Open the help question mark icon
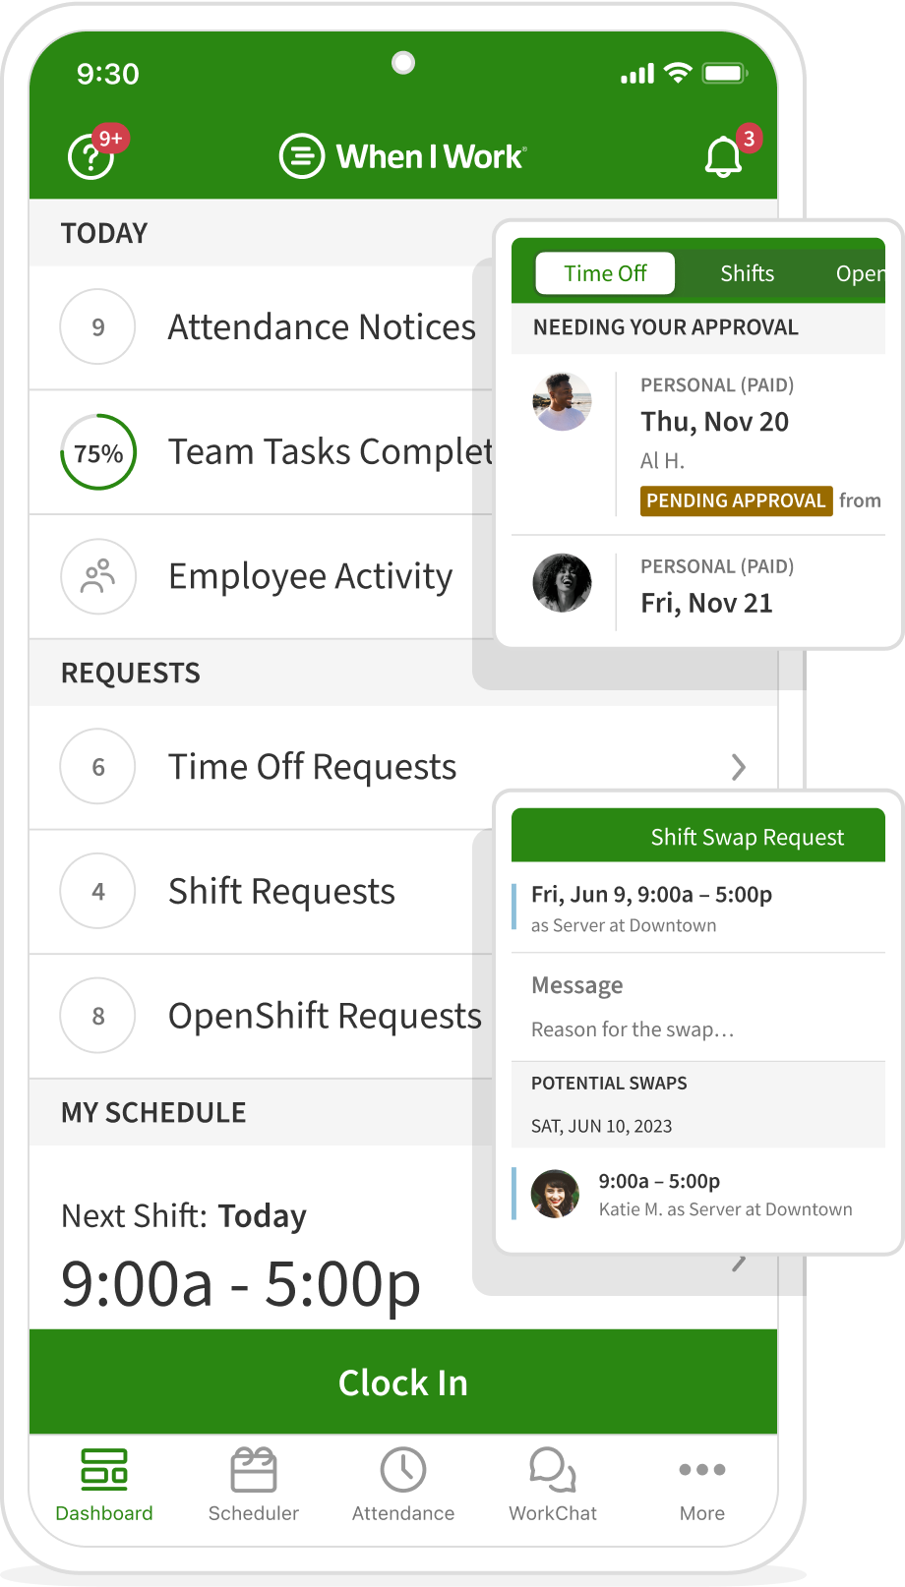 click(90, 157)
